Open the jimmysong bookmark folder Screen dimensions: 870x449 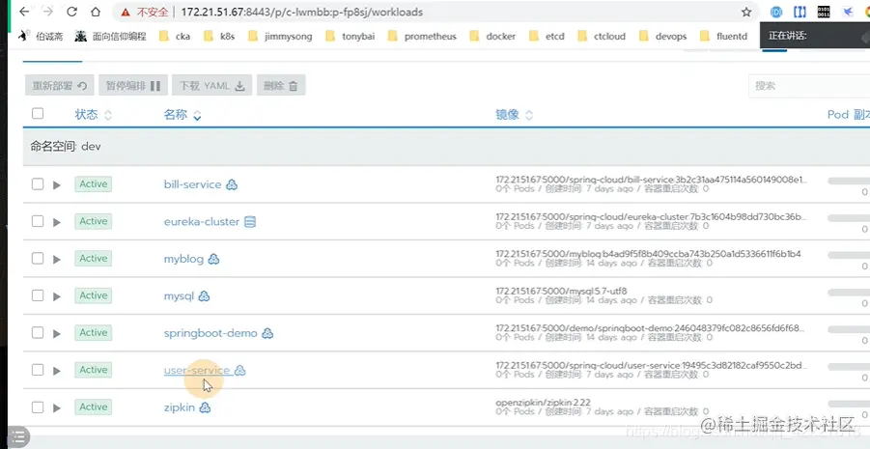pyautogui.click(x=280, y=37)
